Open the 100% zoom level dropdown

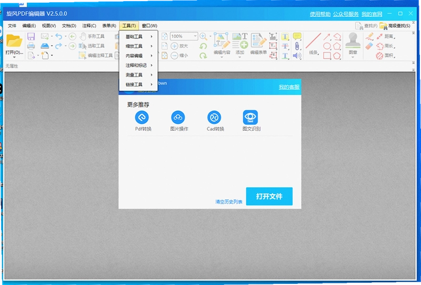pyautogui.click(x=195, y=36)
